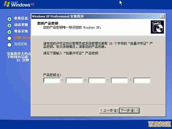Click the Windows XP logo
The width and height of the screenshot is (172, 129).
tap(19, 4)
